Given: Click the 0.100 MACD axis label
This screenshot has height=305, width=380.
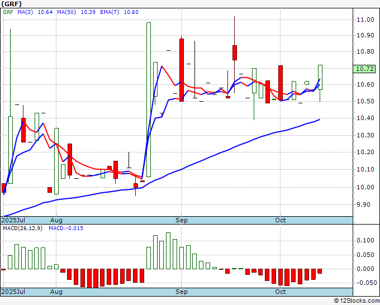Looking at the screenshot, I should [x=365, y=240].
